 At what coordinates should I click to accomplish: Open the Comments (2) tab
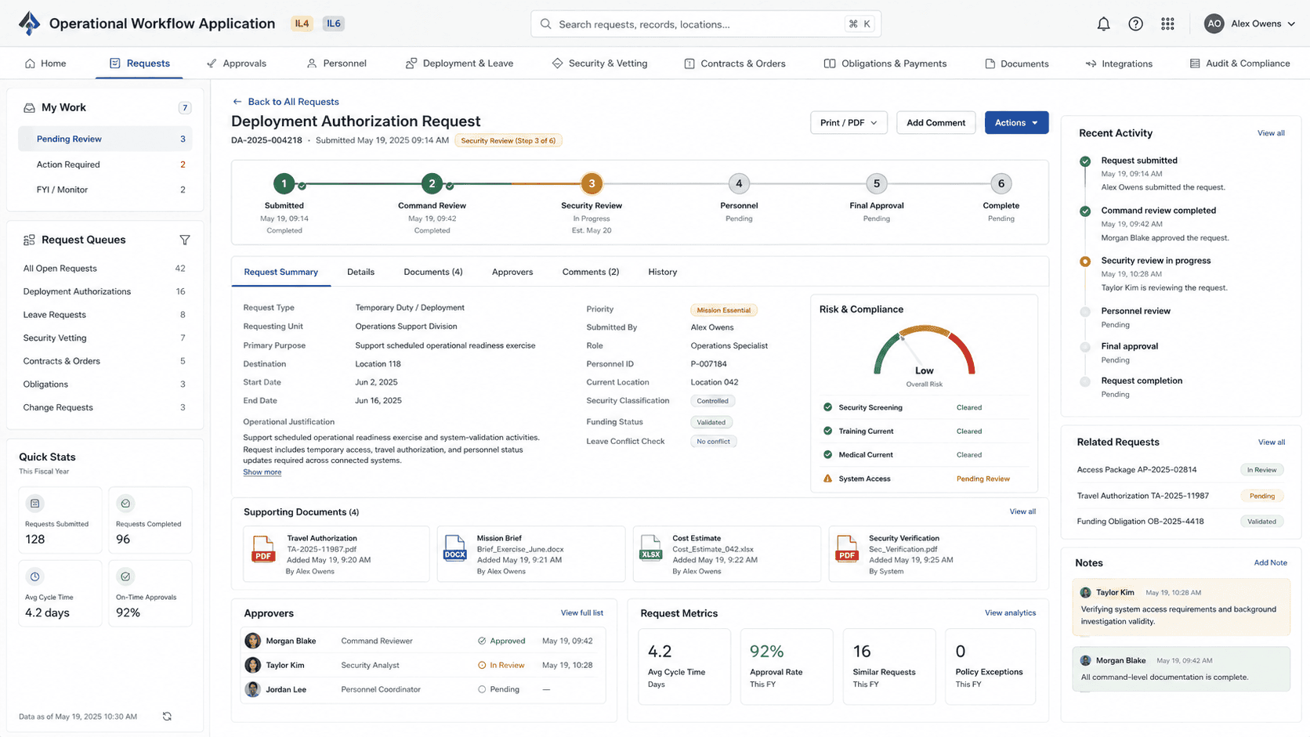click(591, 272)
